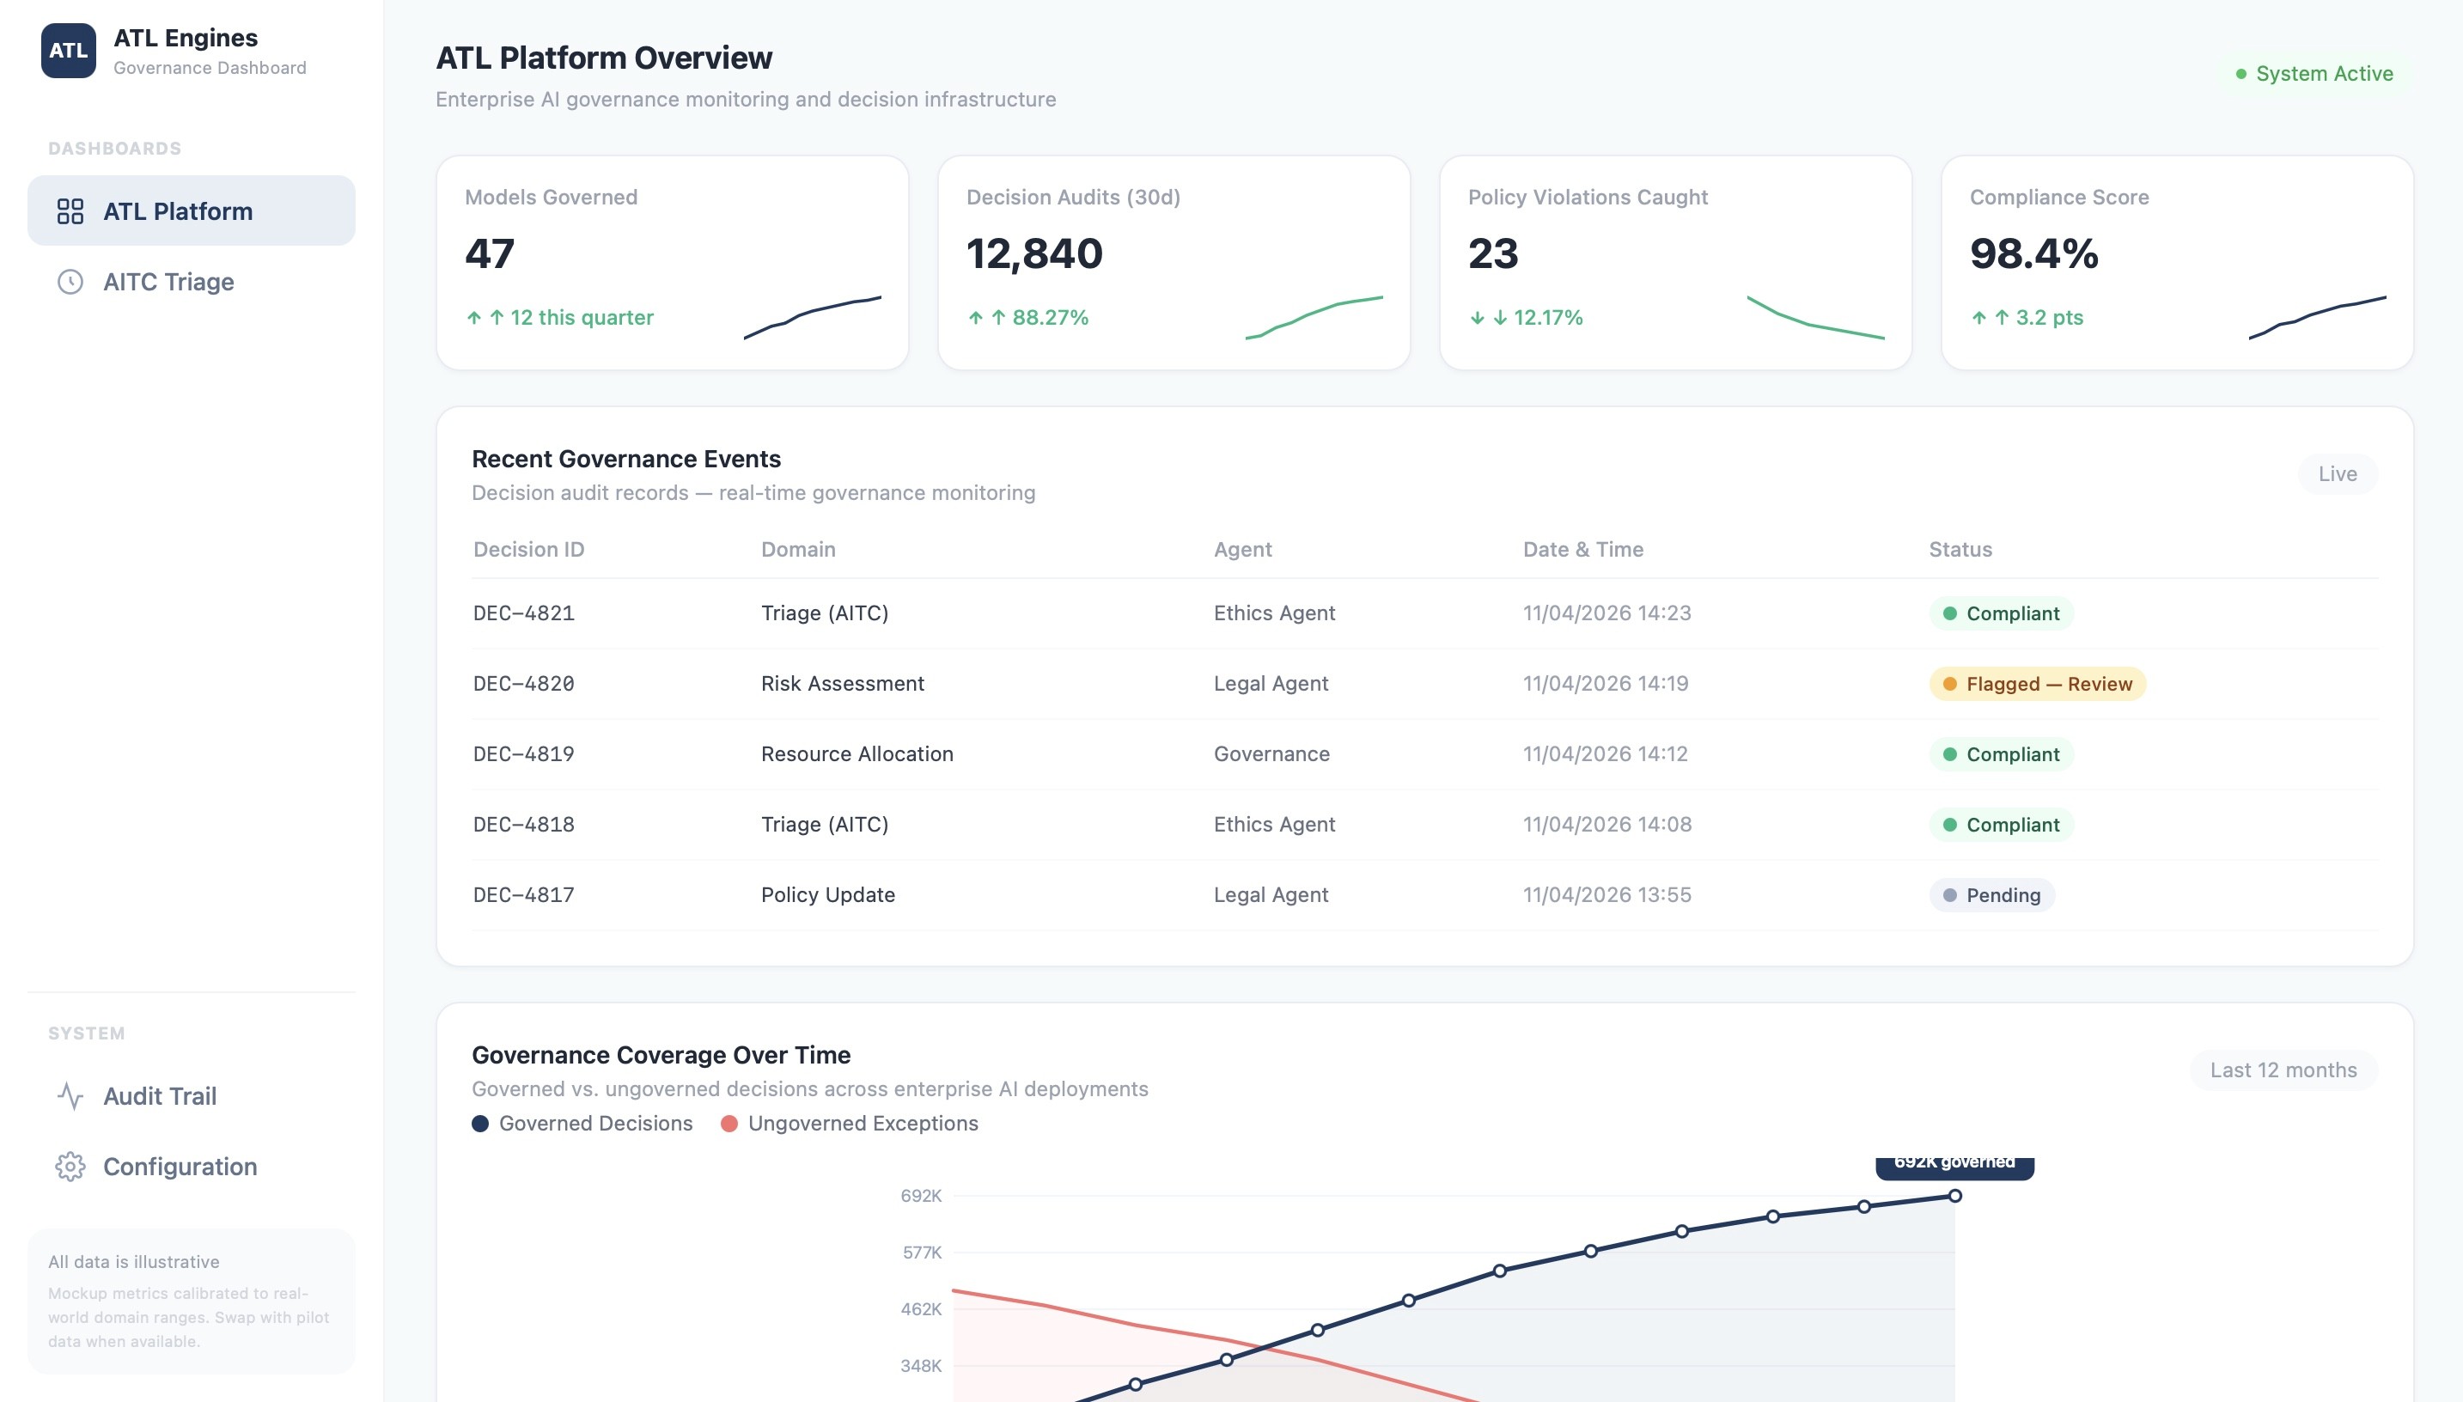2463x1402 pixels.
Task: Click the ATL logo badge
Action: tap(69, 50)
